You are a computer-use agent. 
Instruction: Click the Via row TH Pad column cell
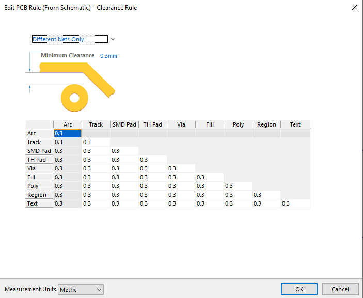[153, 168]
